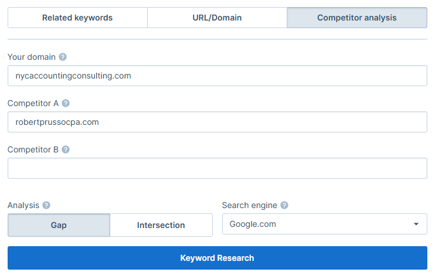
Task: Select the Competitor analysis tab
Action: pyautogui.click(x=356, y=18)
